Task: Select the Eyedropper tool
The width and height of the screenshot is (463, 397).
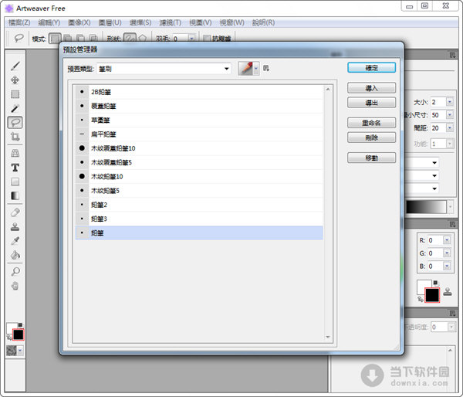Action: [x=15, y=241]
